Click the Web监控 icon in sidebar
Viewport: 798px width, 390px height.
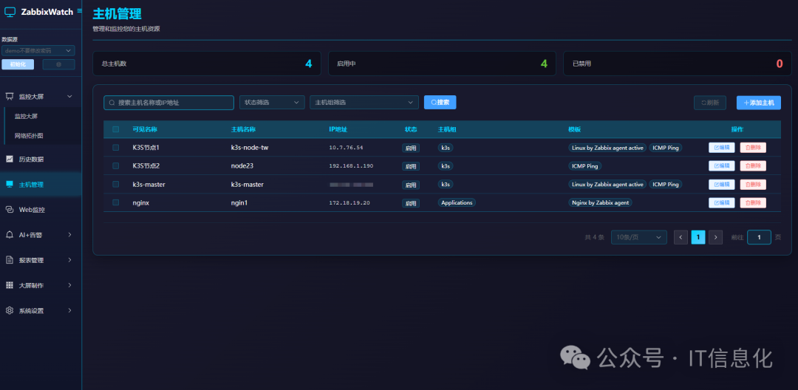pos(10,210)
